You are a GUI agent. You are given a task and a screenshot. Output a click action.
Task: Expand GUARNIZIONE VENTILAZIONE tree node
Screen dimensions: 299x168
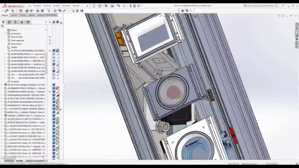click(5, 57)
